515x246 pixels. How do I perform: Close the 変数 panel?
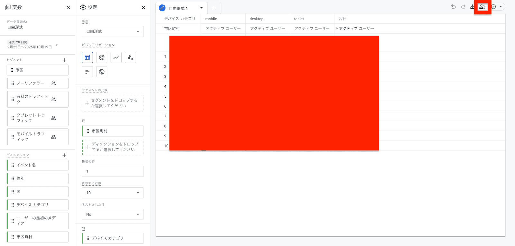tap(68, 7)
